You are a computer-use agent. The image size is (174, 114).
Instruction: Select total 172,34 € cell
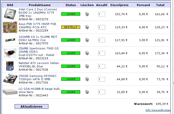click(x=162, y=53)
